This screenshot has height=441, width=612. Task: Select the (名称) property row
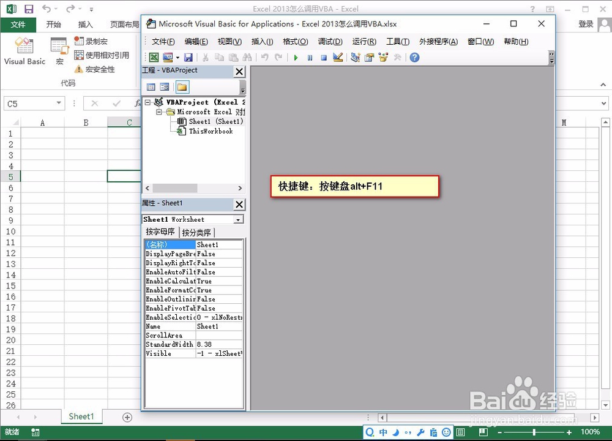click(x=193, y=244)
